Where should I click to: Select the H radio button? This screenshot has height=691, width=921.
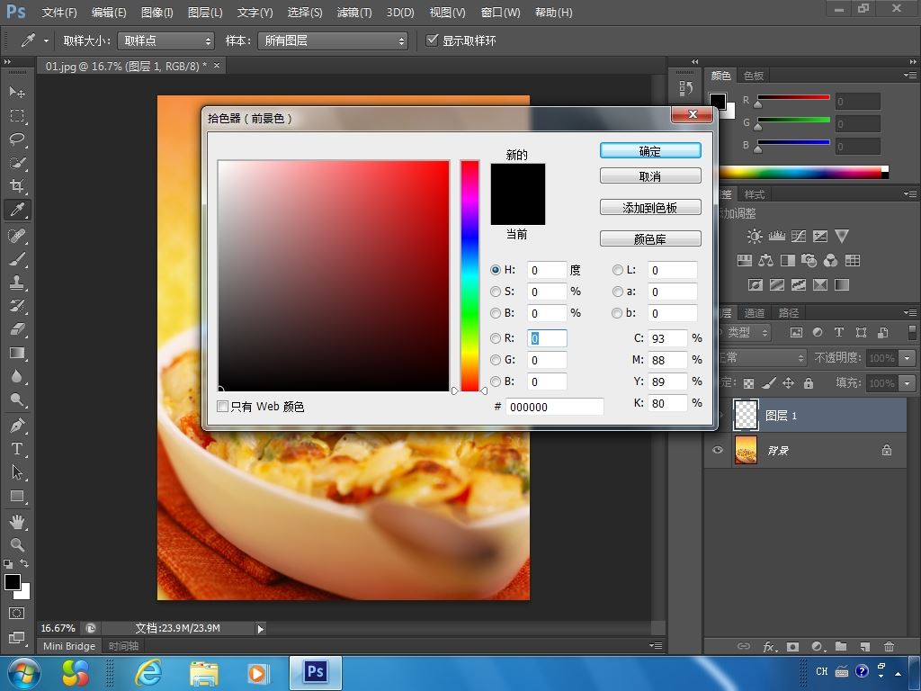(x=496, y=270)
